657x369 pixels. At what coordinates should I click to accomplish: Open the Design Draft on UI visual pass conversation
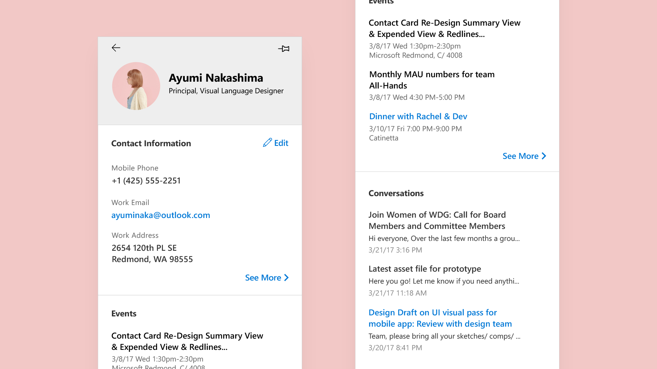point(440,318)
